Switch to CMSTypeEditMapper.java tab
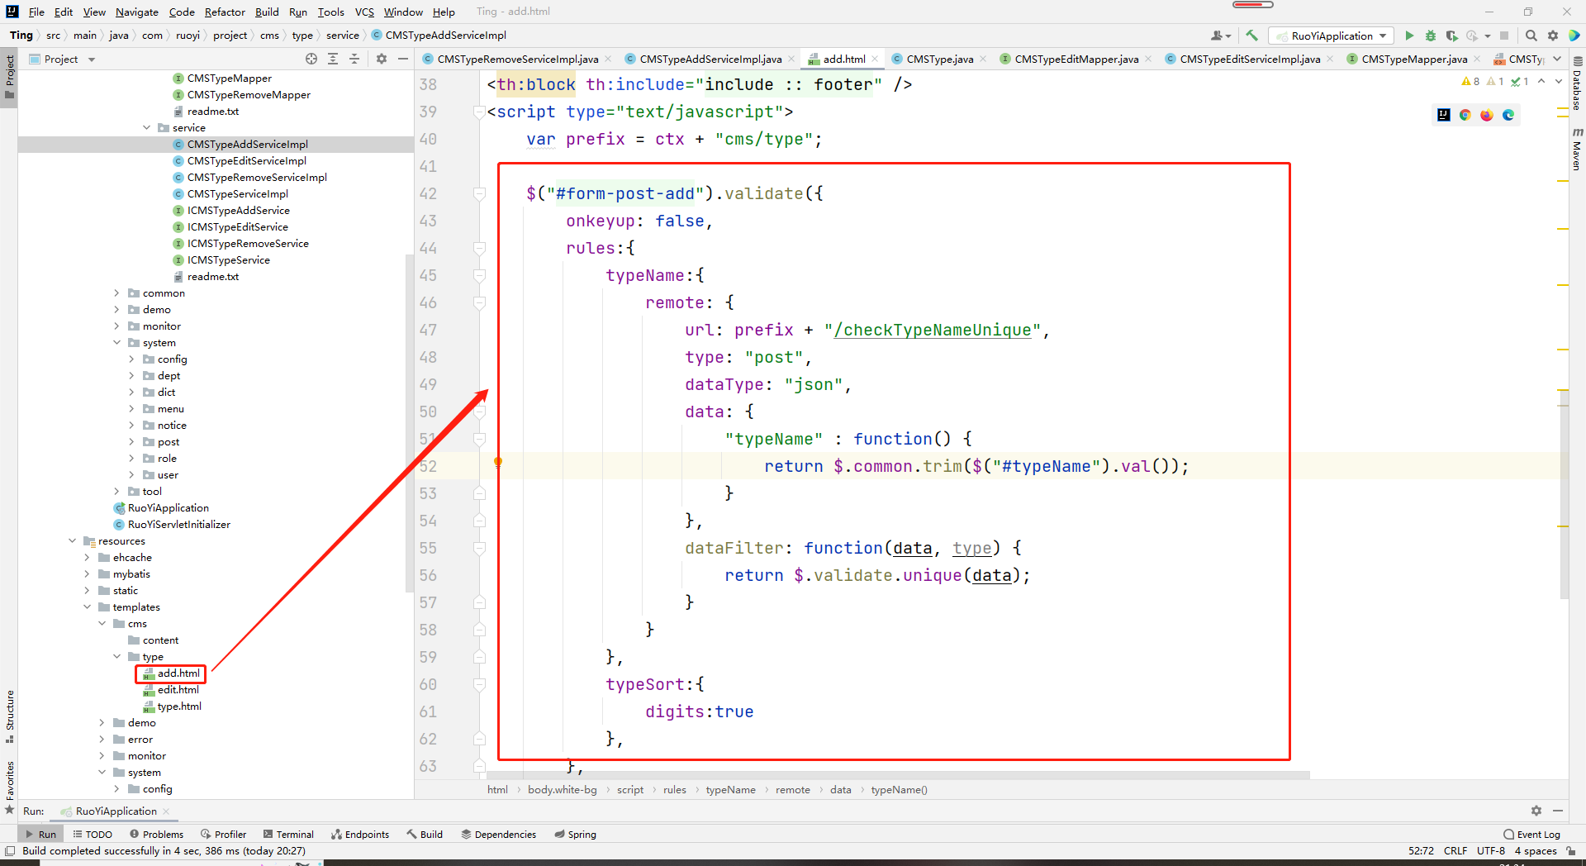The image size is (1586, 866). point(1076,59)
